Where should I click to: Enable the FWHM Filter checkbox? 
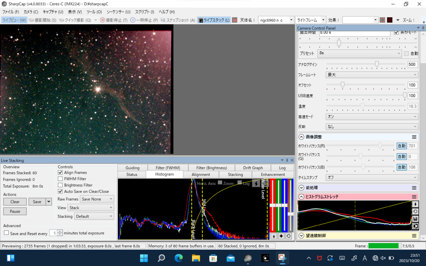(60, 179)
